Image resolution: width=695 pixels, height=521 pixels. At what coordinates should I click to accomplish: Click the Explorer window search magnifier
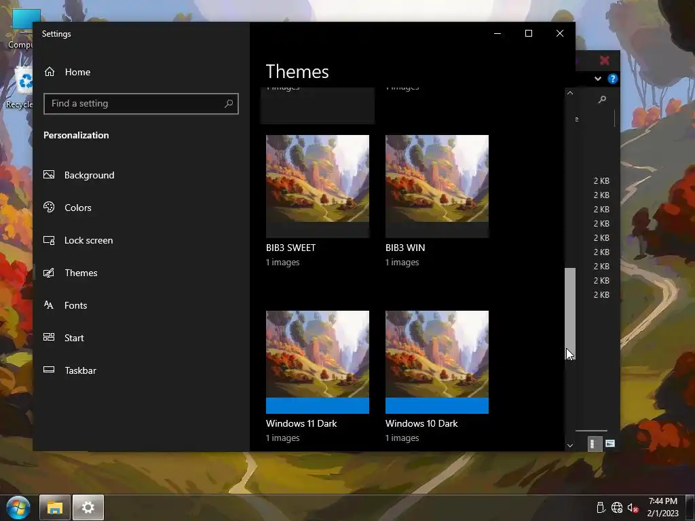pos(602,99)
